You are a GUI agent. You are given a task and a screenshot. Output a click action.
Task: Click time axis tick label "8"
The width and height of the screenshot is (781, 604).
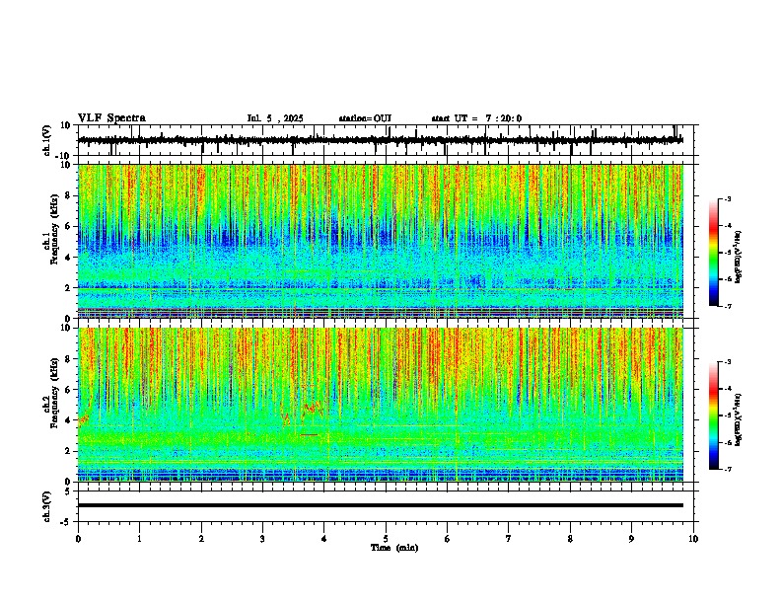[x=570, y=539]
